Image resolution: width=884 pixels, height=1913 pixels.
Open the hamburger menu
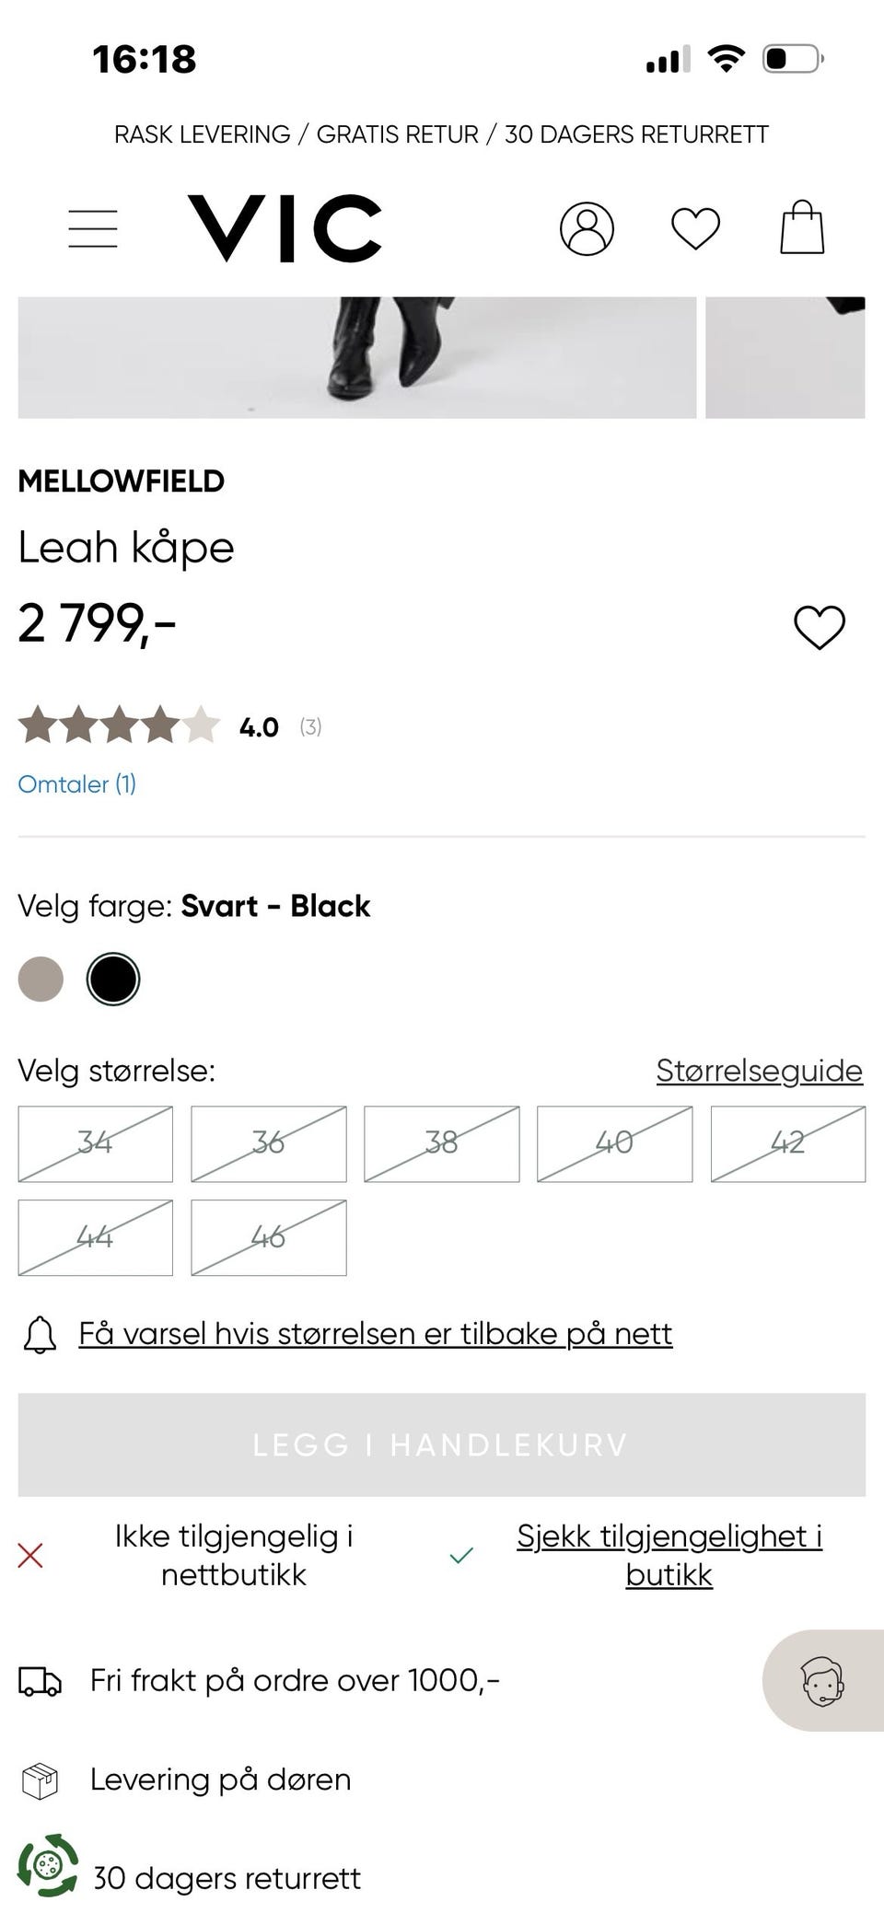tap(93, 228)
